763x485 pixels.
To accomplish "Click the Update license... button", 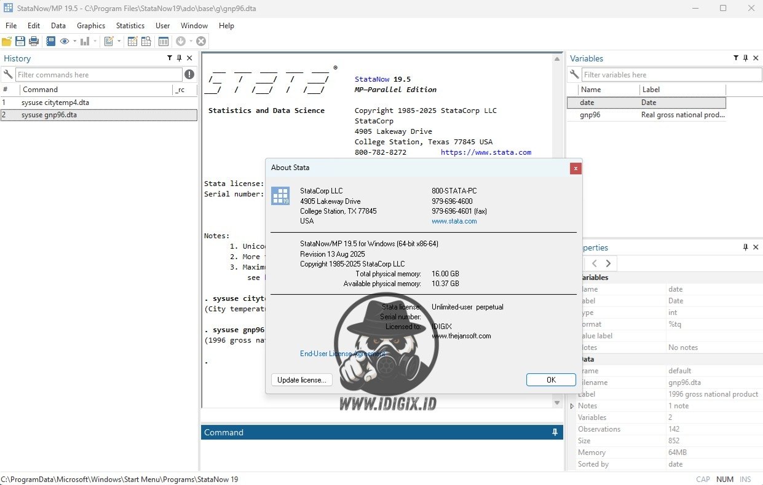I will tap(301, 379).
